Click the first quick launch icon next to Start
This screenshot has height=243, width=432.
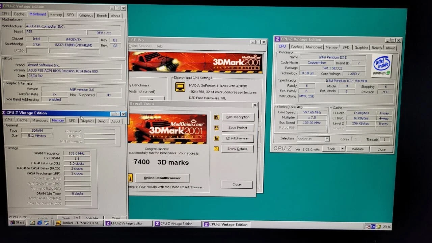pos(32,223)
